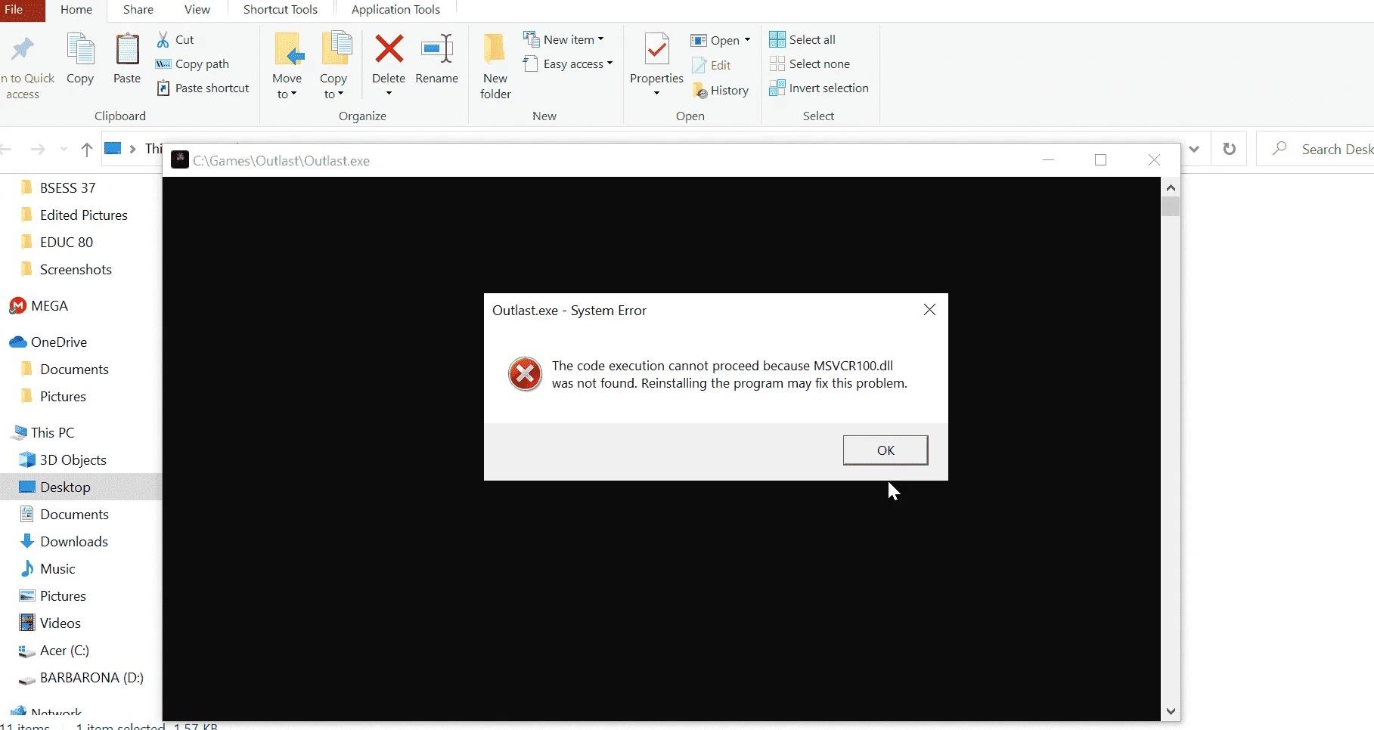1374x730 pixels.
Task: Open OneDrive in the navigation pane
Action: 48,342
